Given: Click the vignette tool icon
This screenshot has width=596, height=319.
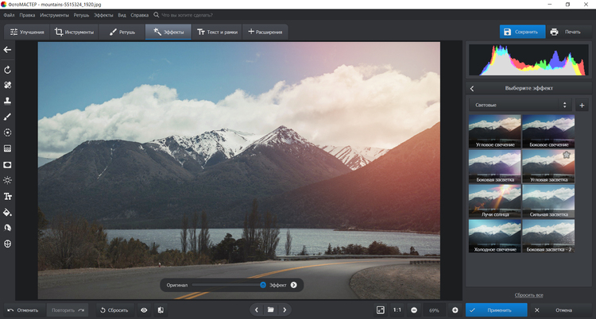Looking at the screenshot, I should pyautogui.click(x=7, y=164).
